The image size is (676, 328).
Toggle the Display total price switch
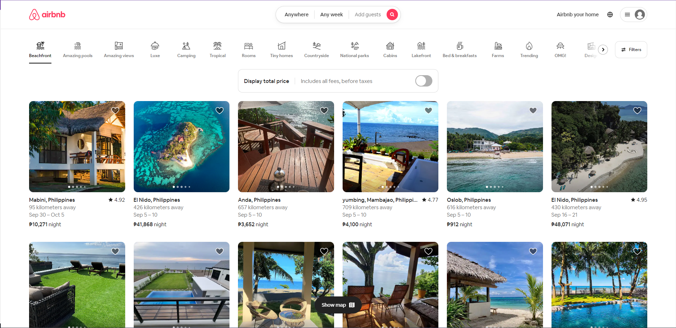(x=423, y=81)
